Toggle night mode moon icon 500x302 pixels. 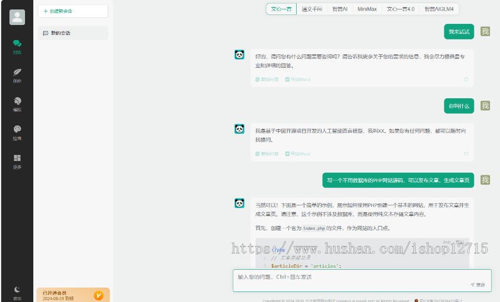tap(17, 290)
